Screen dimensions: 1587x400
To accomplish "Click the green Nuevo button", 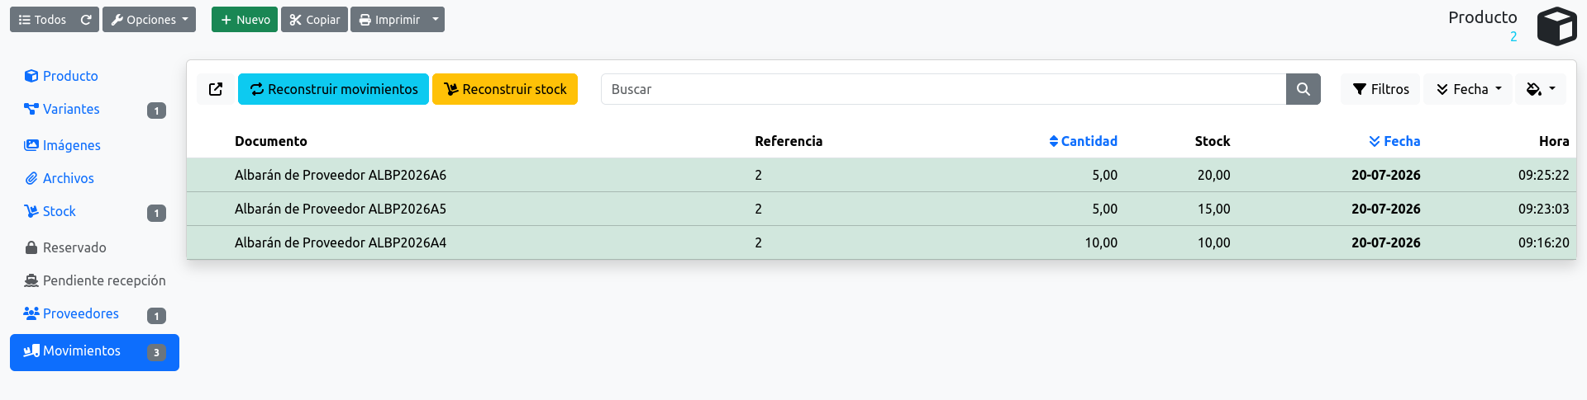I will 245,20.
